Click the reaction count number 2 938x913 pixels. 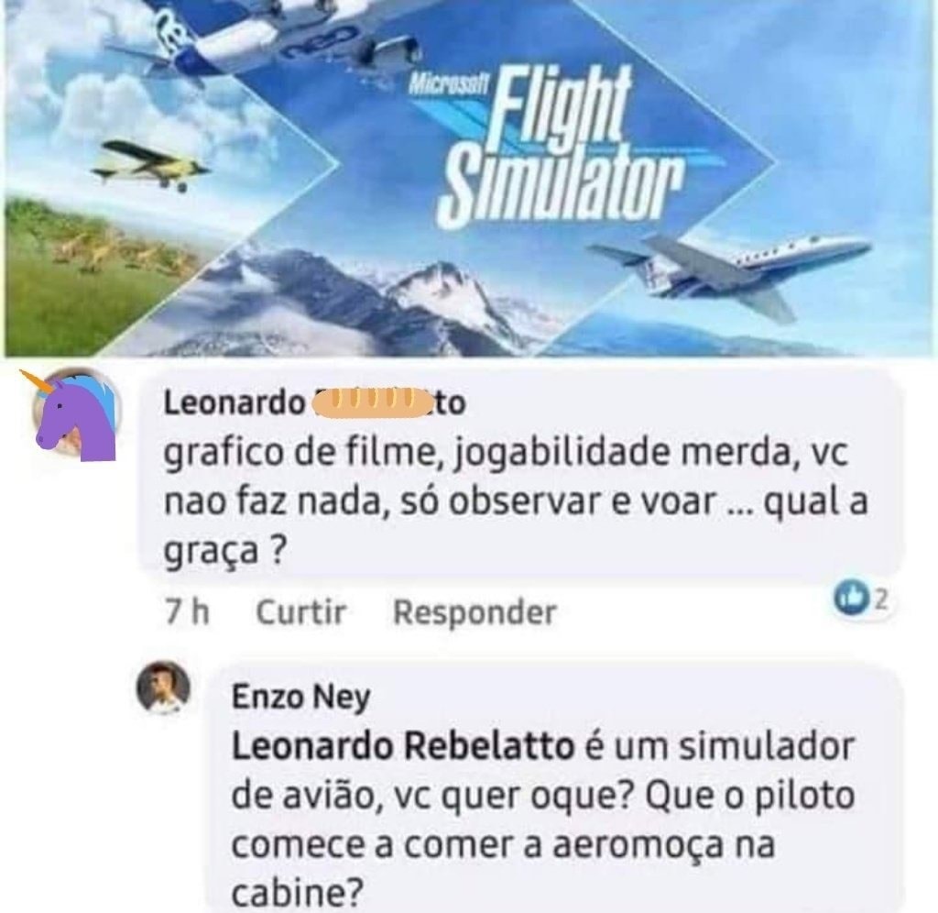tap(880, 599)
